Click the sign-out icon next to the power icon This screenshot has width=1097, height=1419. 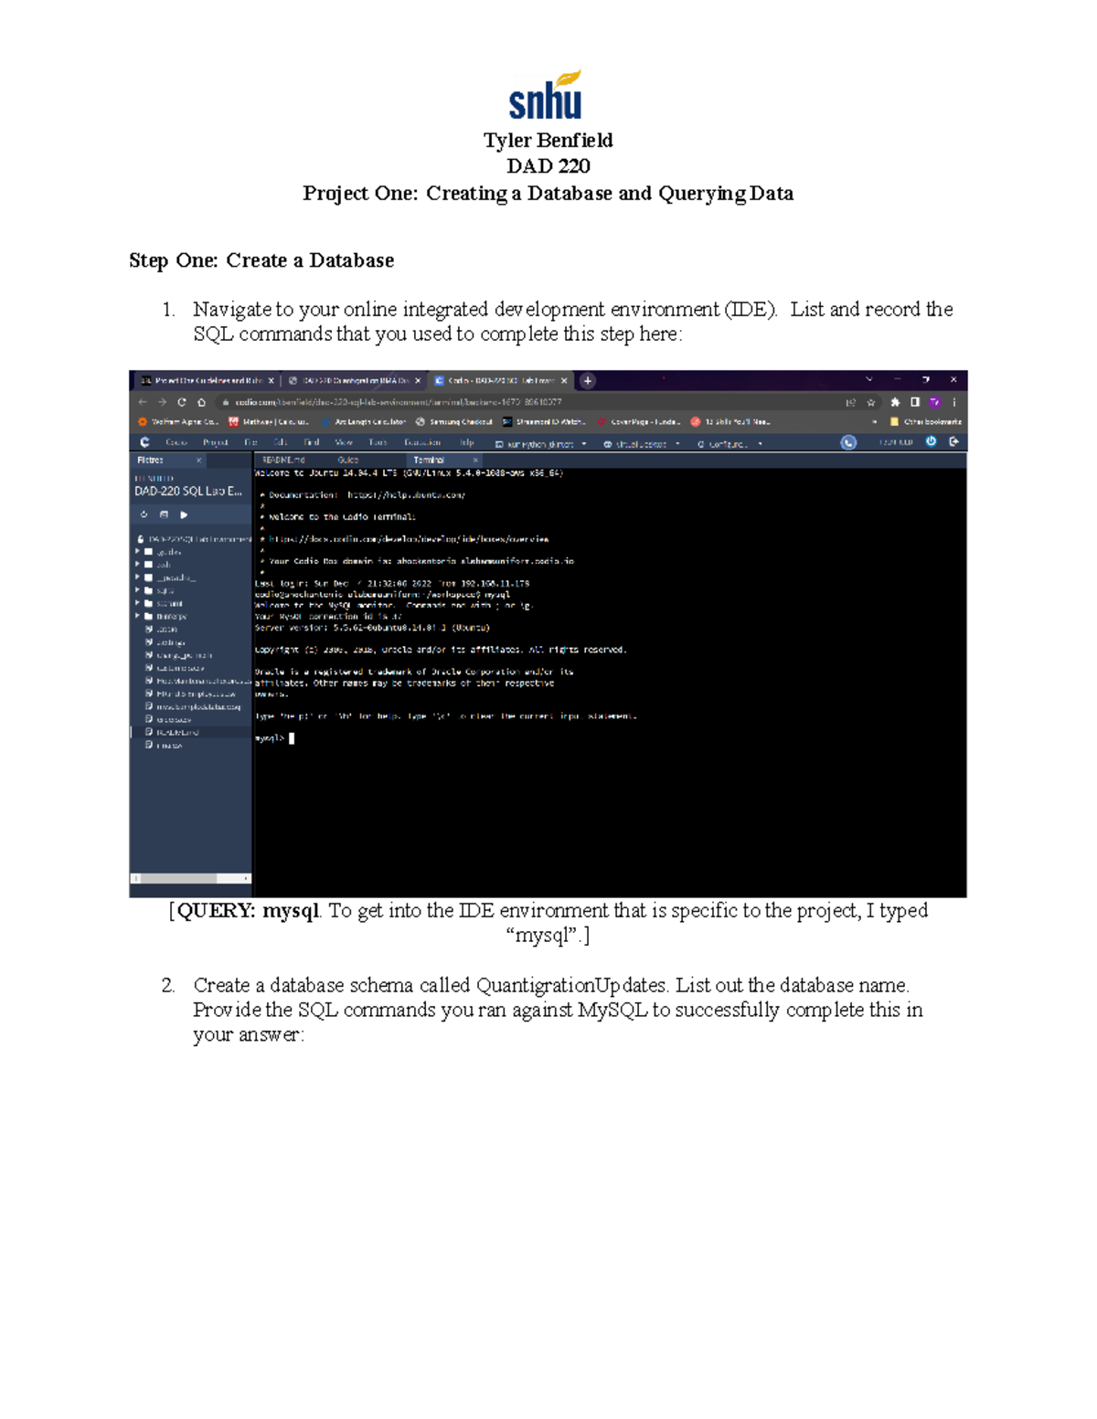953,441
